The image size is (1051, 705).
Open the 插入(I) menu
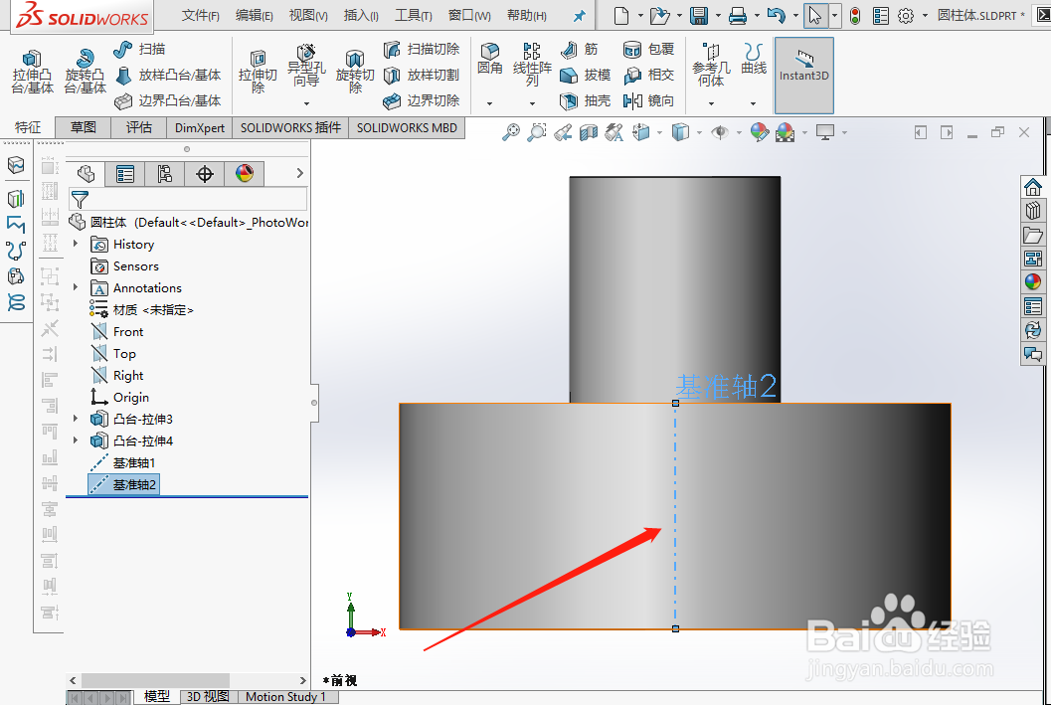(x=361, y=16)
